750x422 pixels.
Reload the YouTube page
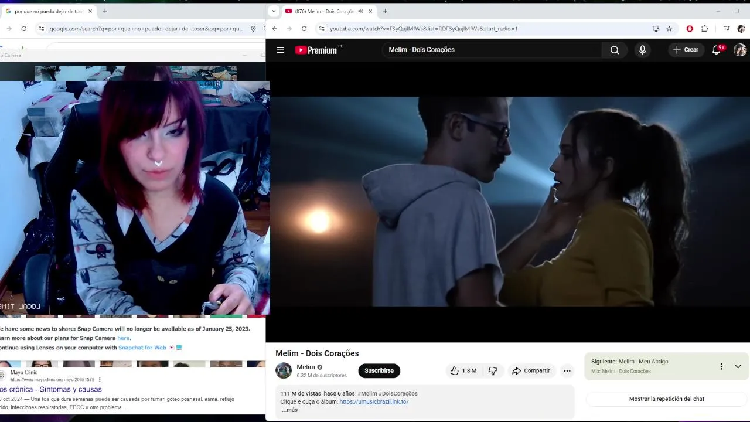(x=304, y=29)
